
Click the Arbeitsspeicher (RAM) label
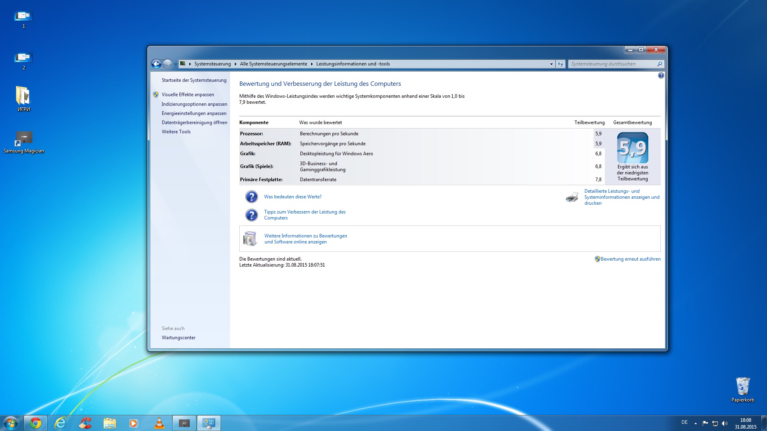coord(266,144)
